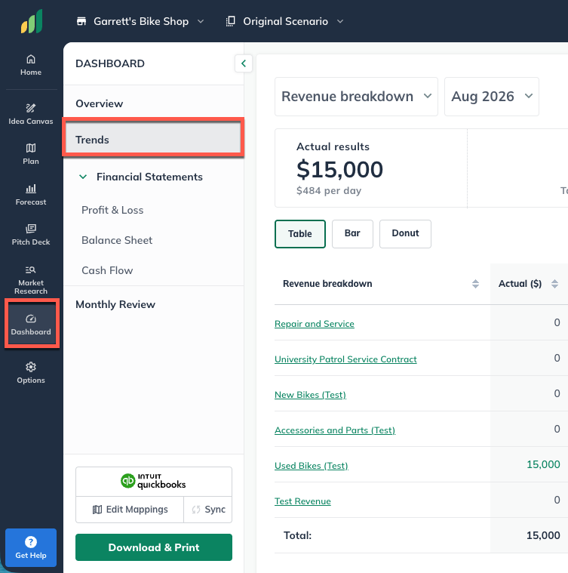Image resolution: width=568 pixels, height=573 pixels.
Task: Click the QuickBooks logo
Action: point(153,482)
